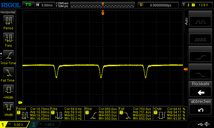Select the Freq measurement icon
The image size is (214, 128).
pyautogui.click(x=8, y=38)
